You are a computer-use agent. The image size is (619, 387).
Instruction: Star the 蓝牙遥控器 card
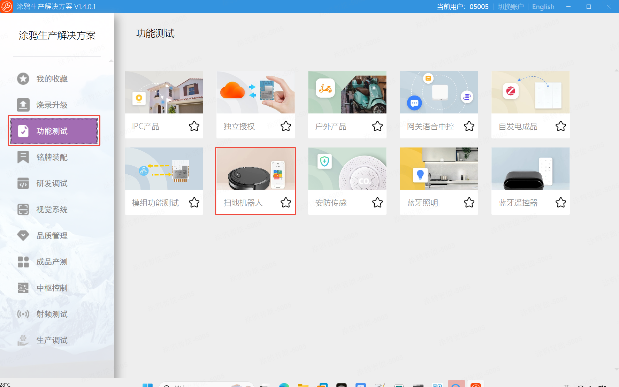coord(561,202)
